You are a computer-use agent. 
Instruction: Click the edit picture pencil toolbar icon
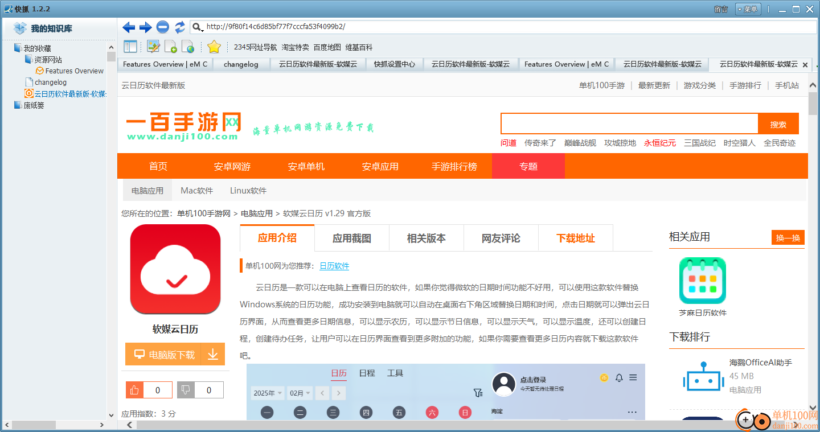(x=153, y=47)
